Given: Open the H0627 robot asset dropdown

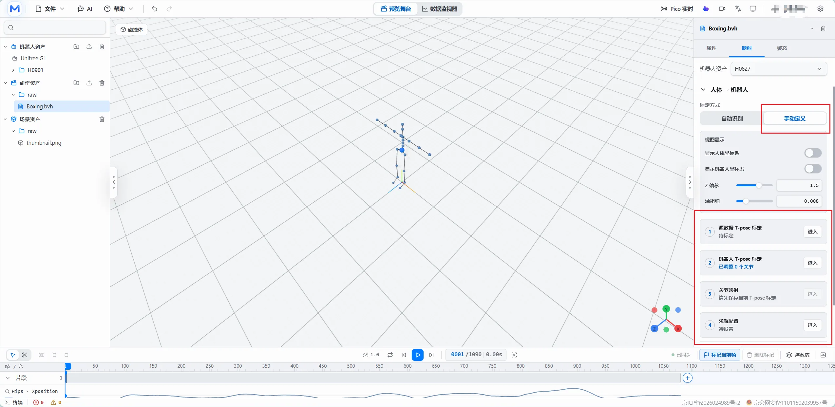Looking at the screenshot, I should click(x=779, y=69).
